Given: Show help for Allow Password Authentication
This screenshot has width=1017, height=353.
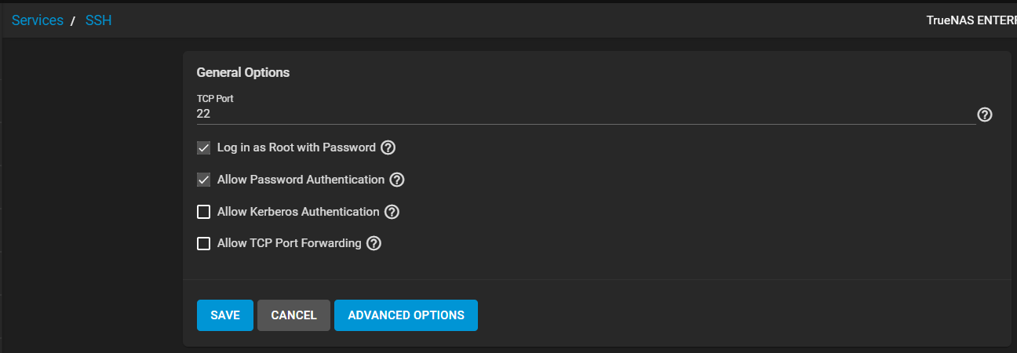Looking at the screenshot, I should pos(396,180).
